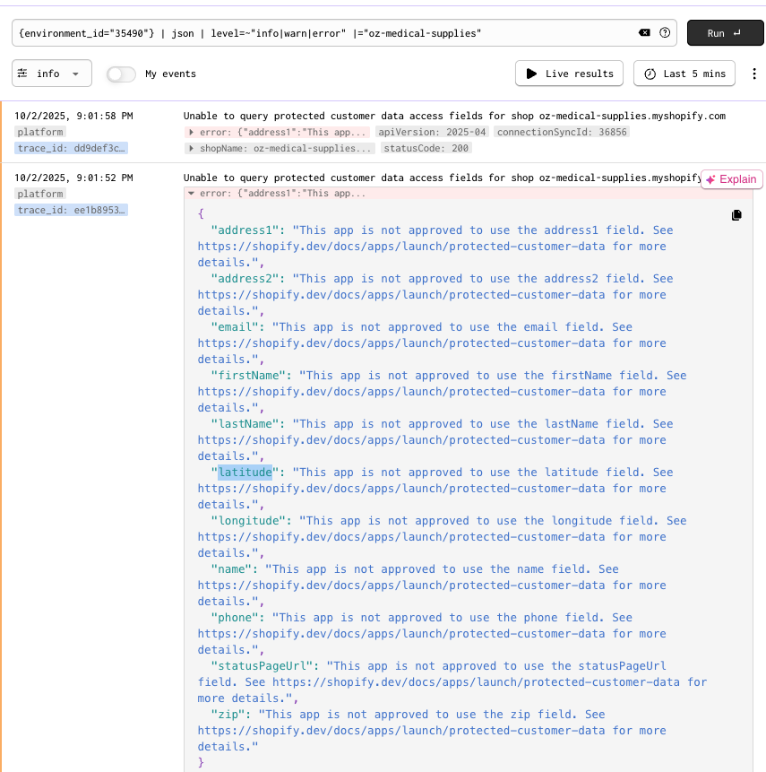Open the query help question-mark icon
Viewport: 766px width, 772px height.
pos(665,33)
